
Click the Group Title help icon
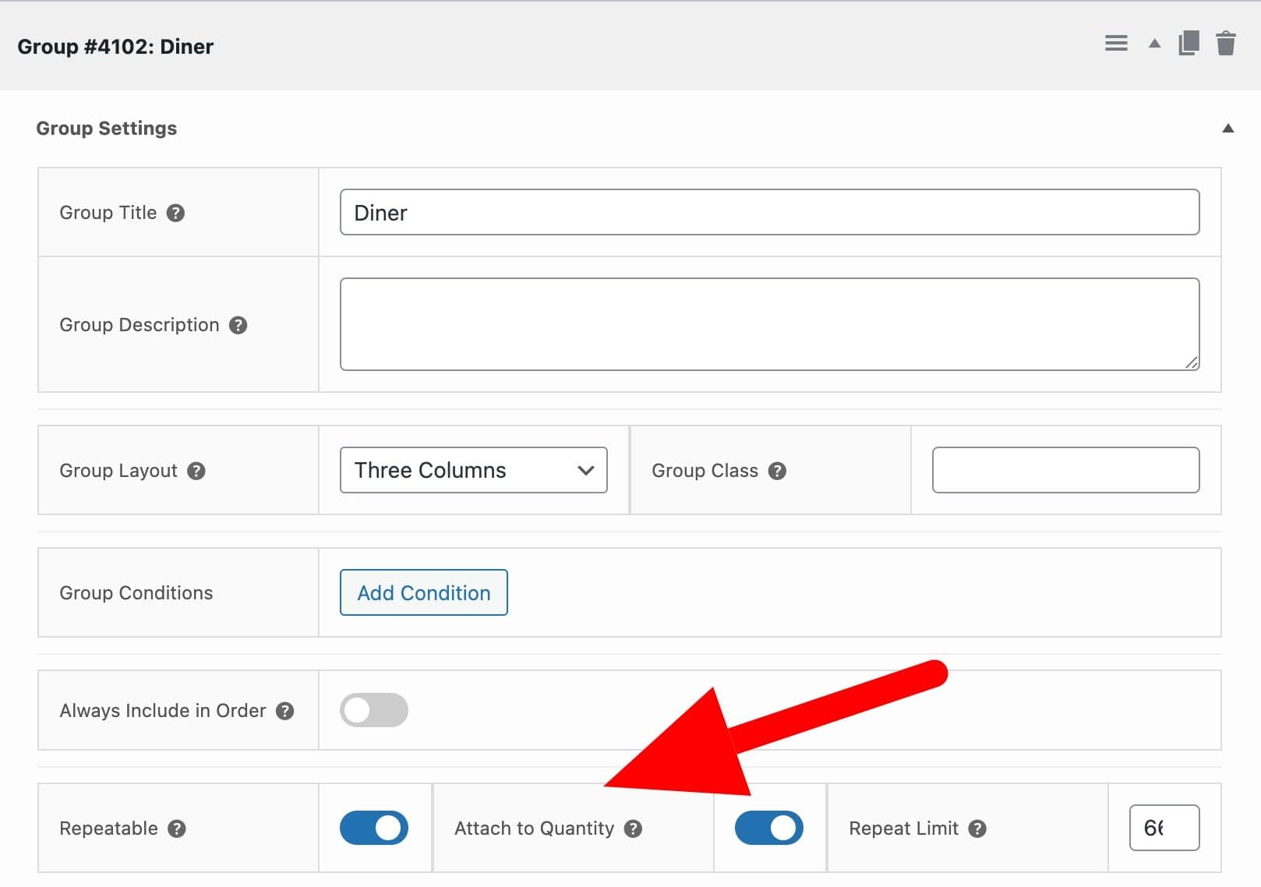pos(175,213)
